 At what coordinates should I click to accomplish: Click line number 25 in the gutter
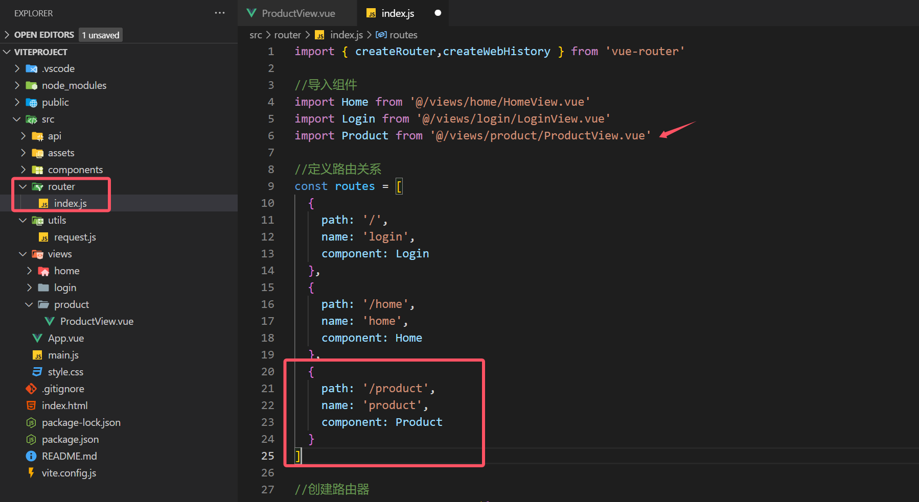(x=268, y=456)
